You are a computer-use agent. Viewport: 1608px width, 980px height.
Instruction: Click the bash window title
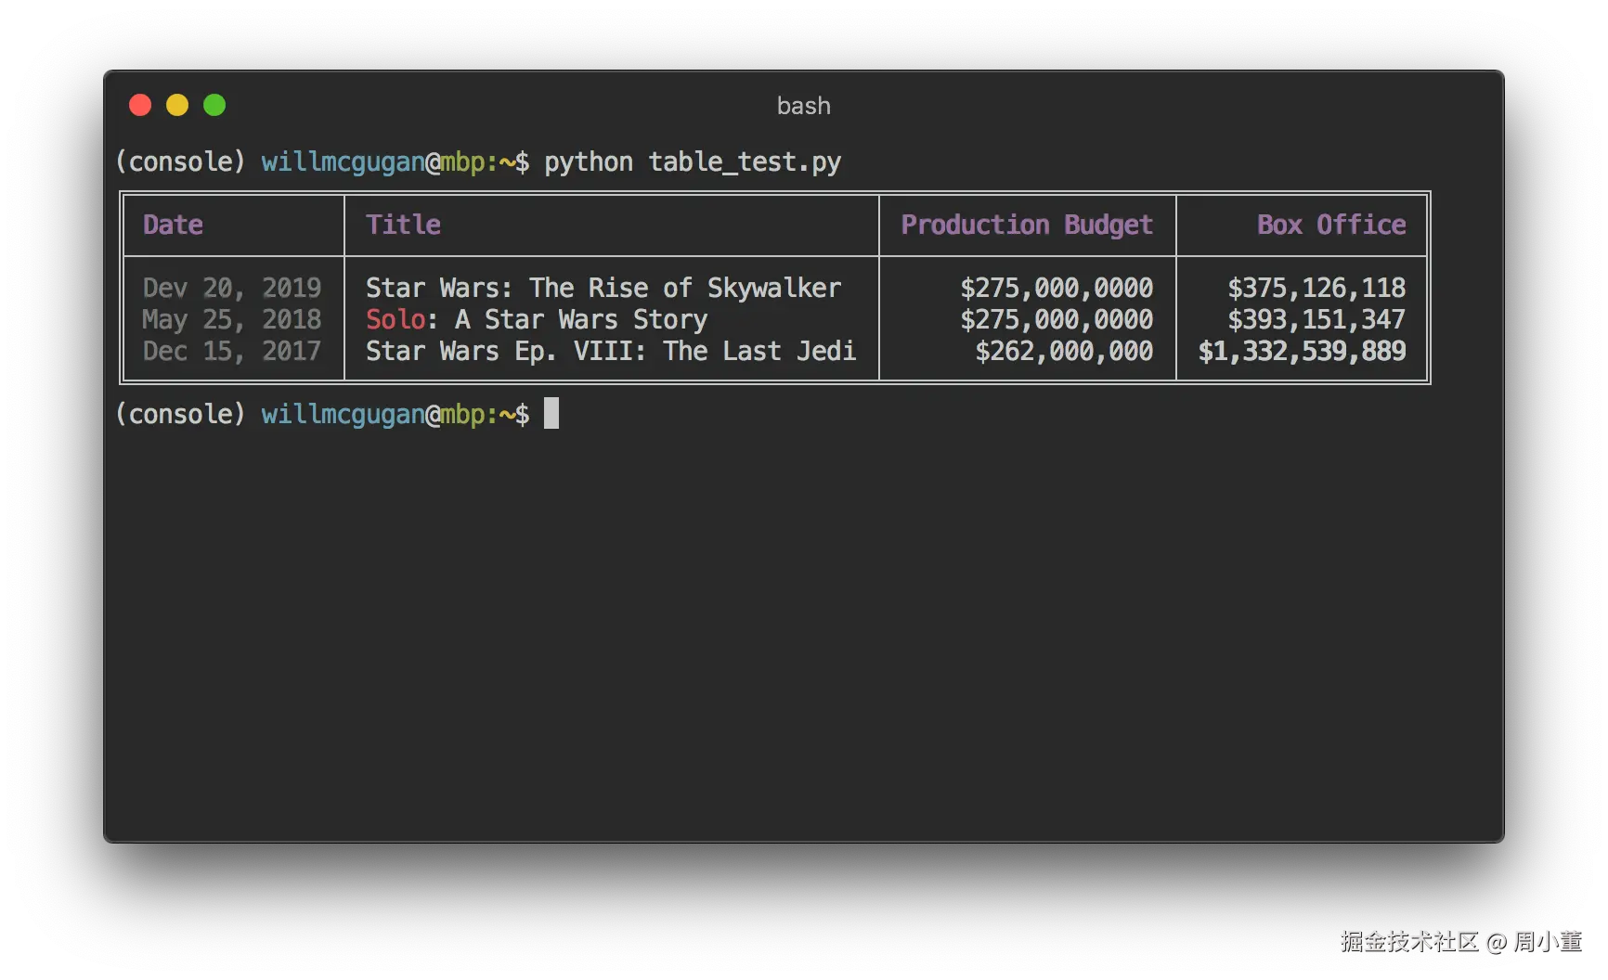pyautogui.click(x=803, y=106)
